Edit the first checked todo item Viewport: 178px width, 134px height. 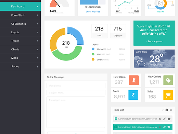click(x=164, y=119)
